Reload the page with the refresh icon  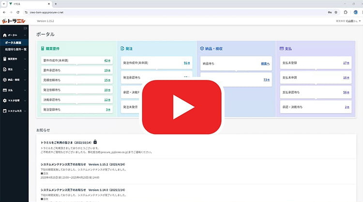[x=18, y=12]
